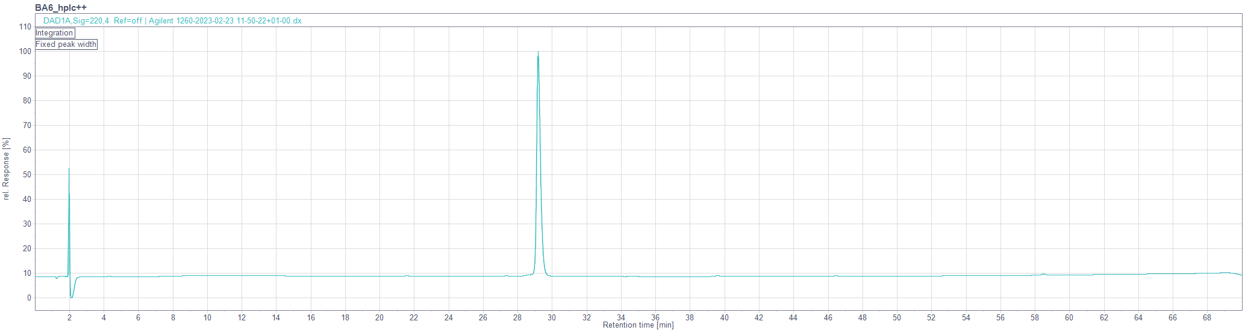
Task: Click the 80 tick on the response axis
Action: (x=27, y=100)
